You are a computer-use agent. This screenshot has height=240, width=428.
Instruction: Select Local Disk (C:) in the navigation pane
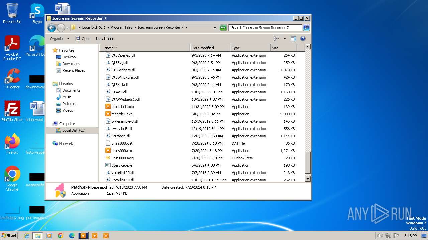tap(74, 130)
